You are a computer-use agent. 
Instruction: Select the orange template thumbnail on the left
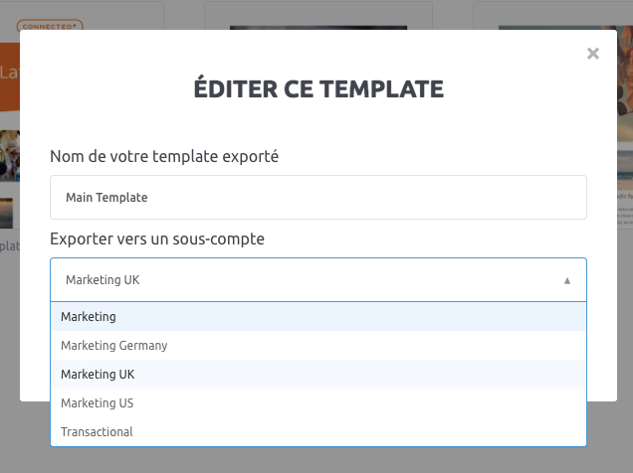pyautogui.click(x=10, y=77)
